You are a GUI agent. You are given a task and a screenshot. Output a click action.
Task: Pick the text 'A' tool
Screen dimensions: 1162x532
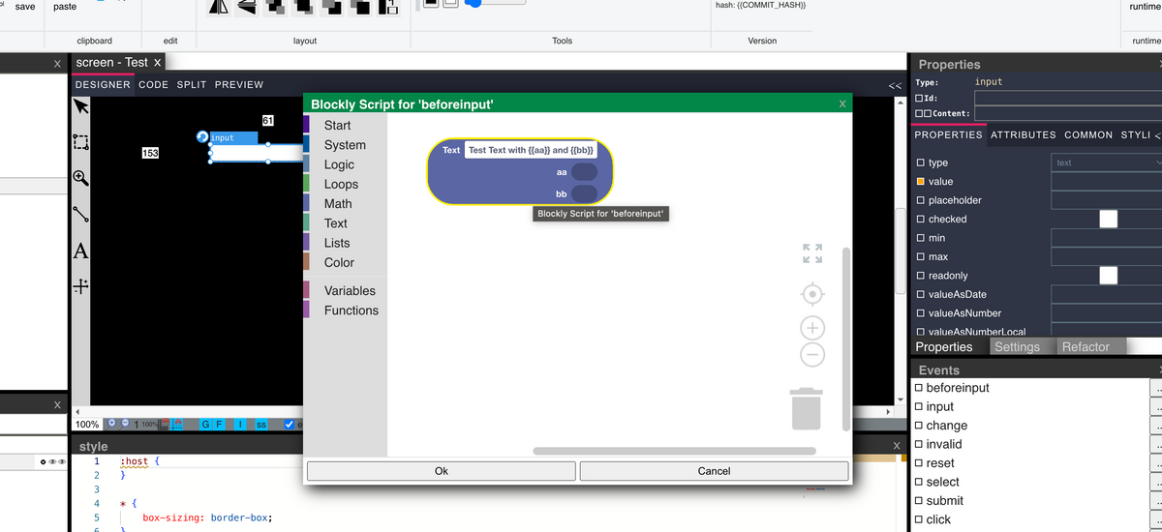click(81, 251)
